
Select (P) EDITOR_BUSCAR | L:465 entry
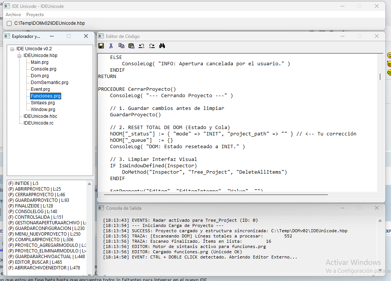click(35, 262)
